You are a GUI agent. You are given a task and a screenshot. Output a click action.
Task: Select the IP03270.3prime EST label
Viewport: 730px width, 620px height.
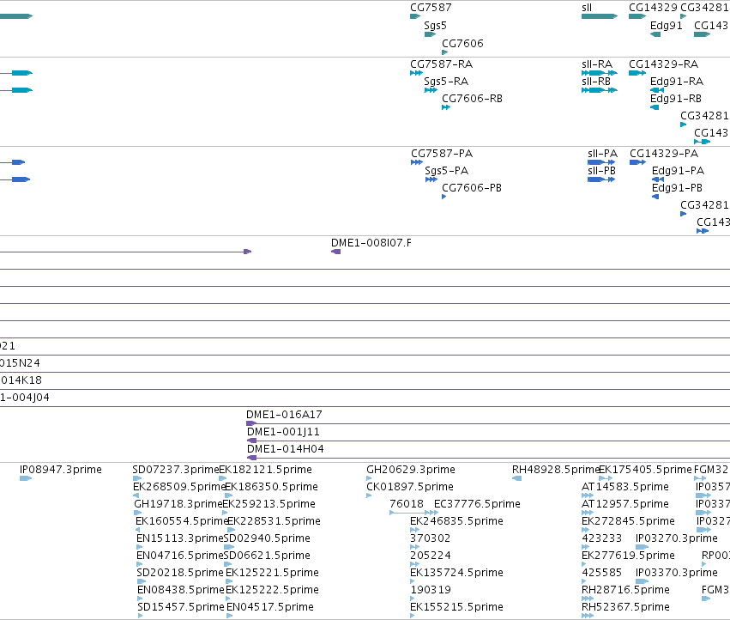click(677, 538)
